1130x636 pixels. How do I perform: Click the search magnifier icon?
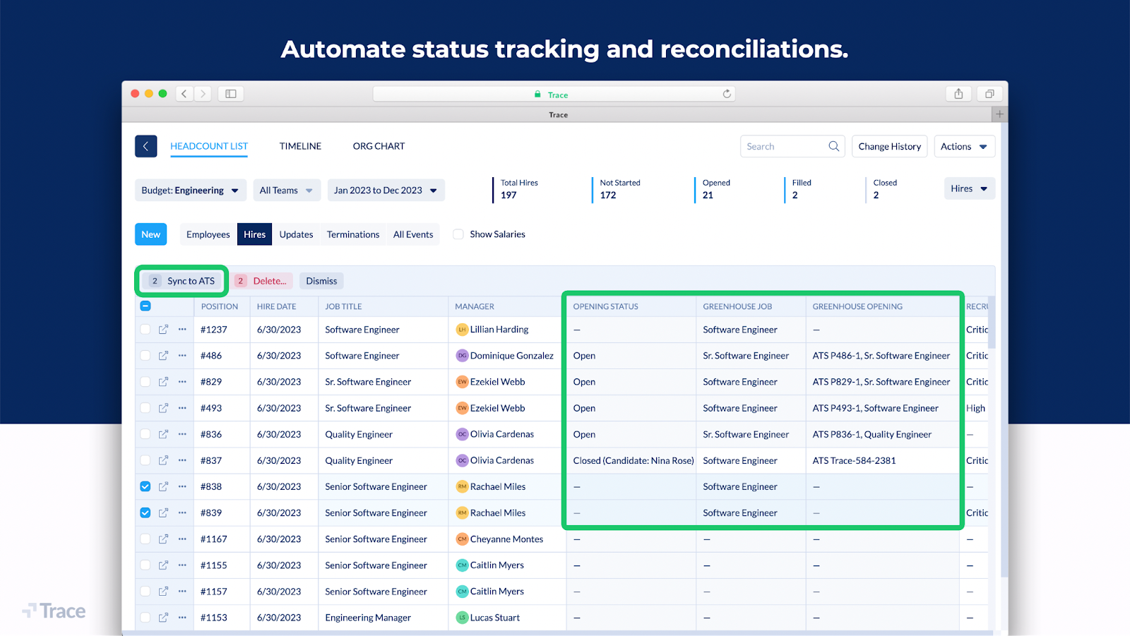tap(833, 146)
